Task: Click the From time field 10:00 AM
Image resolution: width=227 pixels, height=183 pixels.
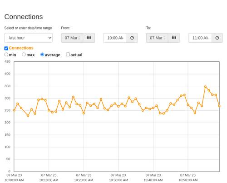Action: 115,38
